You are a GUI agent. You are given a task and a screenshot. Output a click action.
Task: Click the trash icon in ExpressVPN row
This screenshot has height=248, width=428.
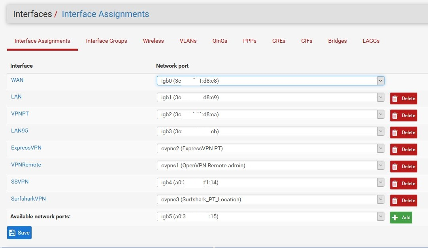coord(395,150)
